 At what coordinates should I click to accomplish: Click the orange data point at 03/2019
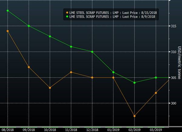(156, 93)
